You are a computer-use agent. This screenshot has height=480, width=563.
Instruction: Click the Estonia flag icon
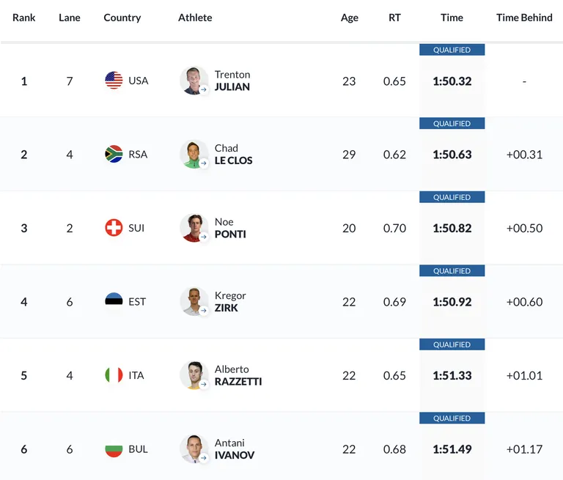(x=114, y=301)
